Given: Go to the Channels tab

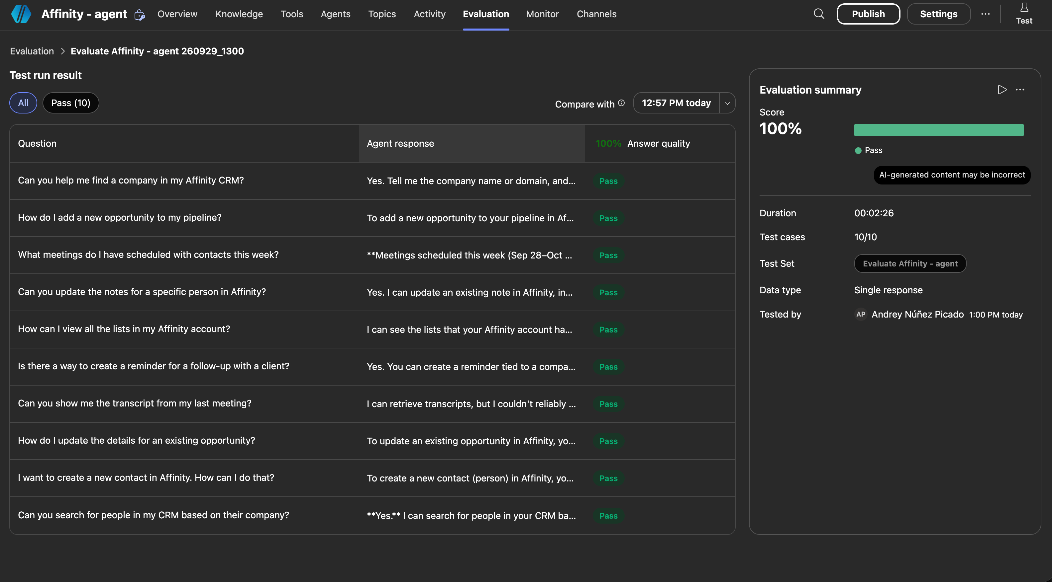Looking at the screenshot, I should click(597, 14).
